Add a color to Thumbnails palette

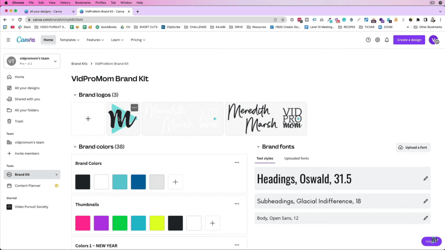212,223
